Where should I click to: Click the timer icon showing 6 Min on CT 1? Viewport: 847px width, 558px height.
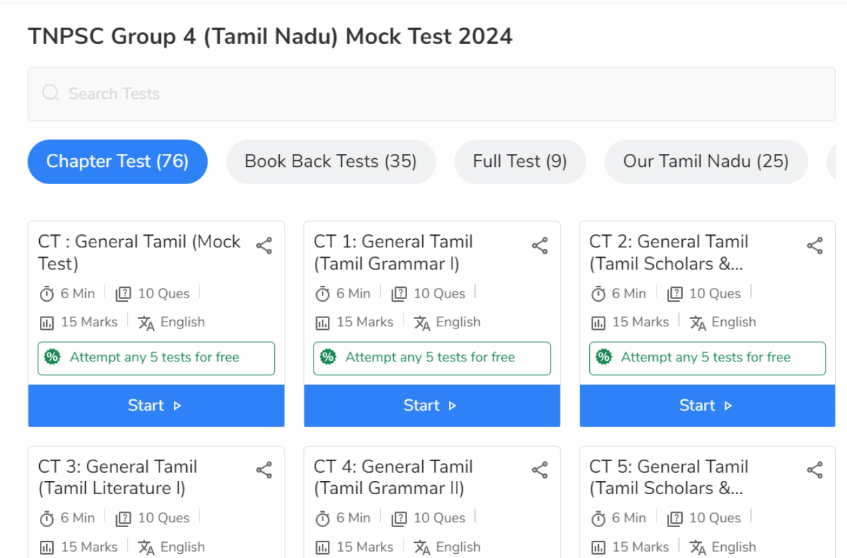[x=322, y=293]
